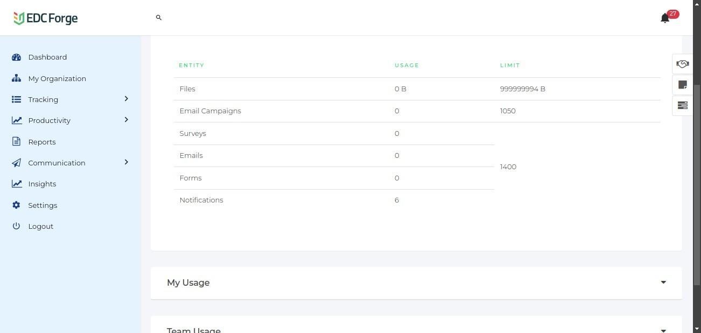The image size is (701, 333).
Task: Click the My Organization sitemap icon
Action: 16,78
